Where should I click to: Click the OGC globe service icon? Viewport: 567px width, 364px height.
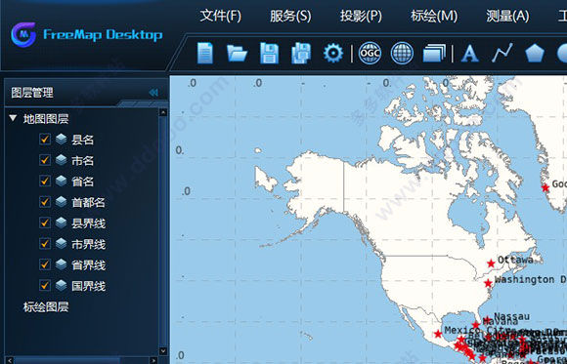pos(370,53)
